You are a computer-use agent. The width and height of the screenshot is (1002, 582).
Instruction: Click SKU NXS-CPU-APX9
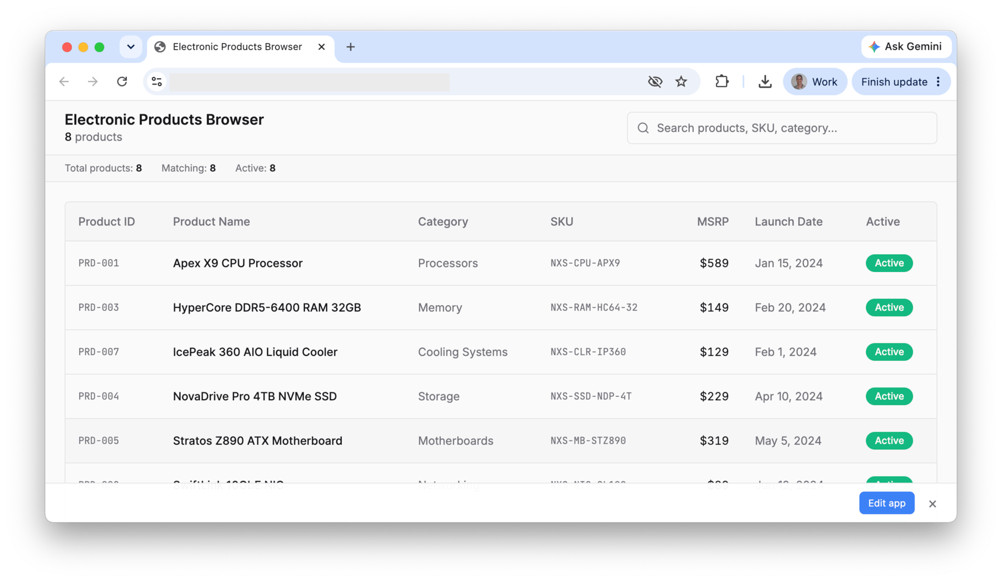point(585,263)
